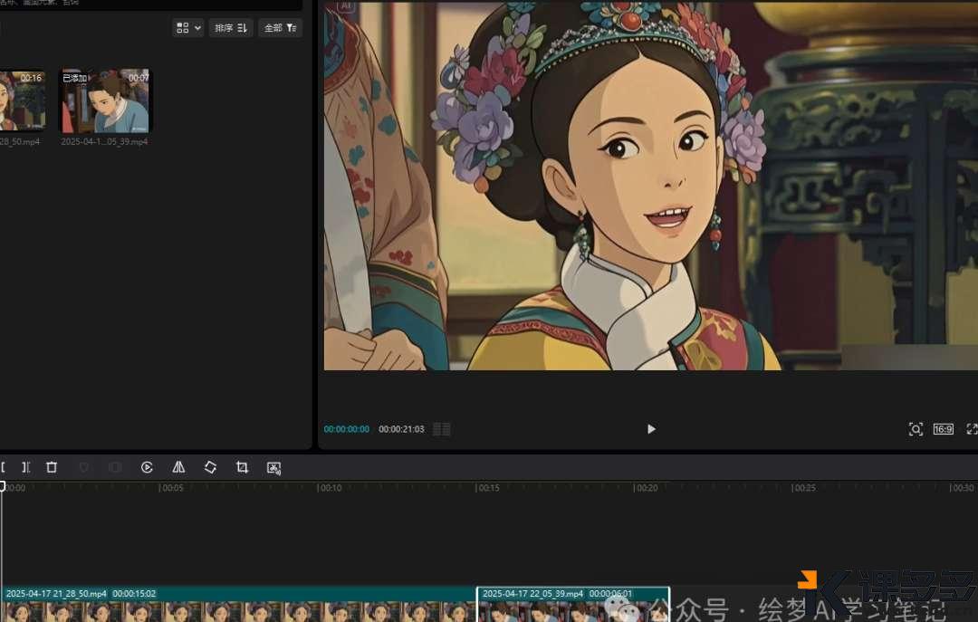
Task: Click the file name 2025-04-1...05_39.mp4
Action: tap(104, 141)
